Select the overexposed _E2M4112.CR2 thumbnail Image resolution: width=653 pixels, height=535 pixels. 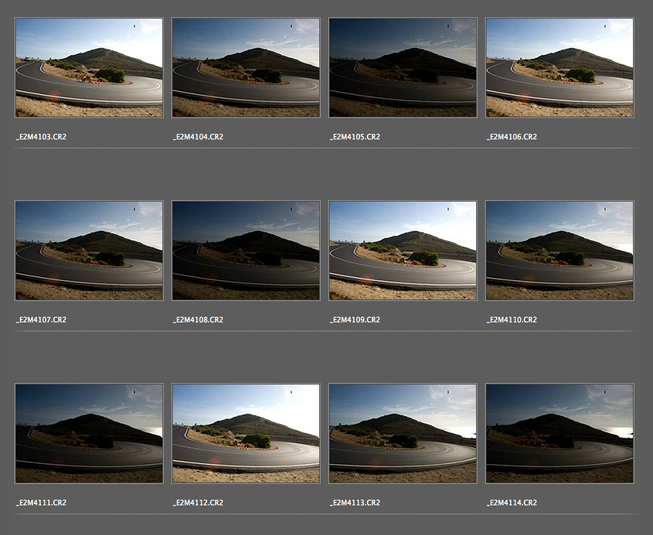pyautogui.click(x=245, y=434)
